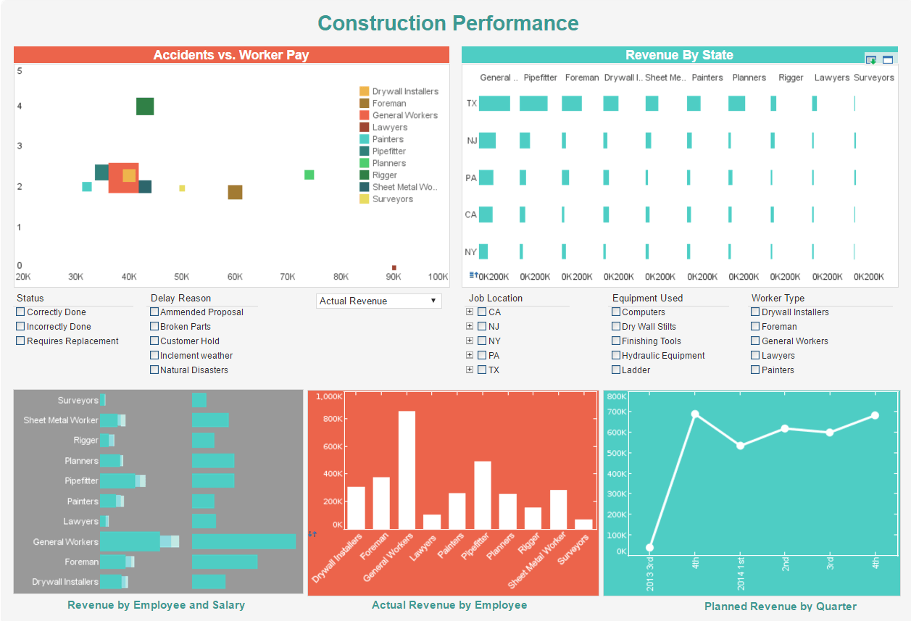Check Computers under Equipment Used
Screen dimensions: 911x621
615,312
